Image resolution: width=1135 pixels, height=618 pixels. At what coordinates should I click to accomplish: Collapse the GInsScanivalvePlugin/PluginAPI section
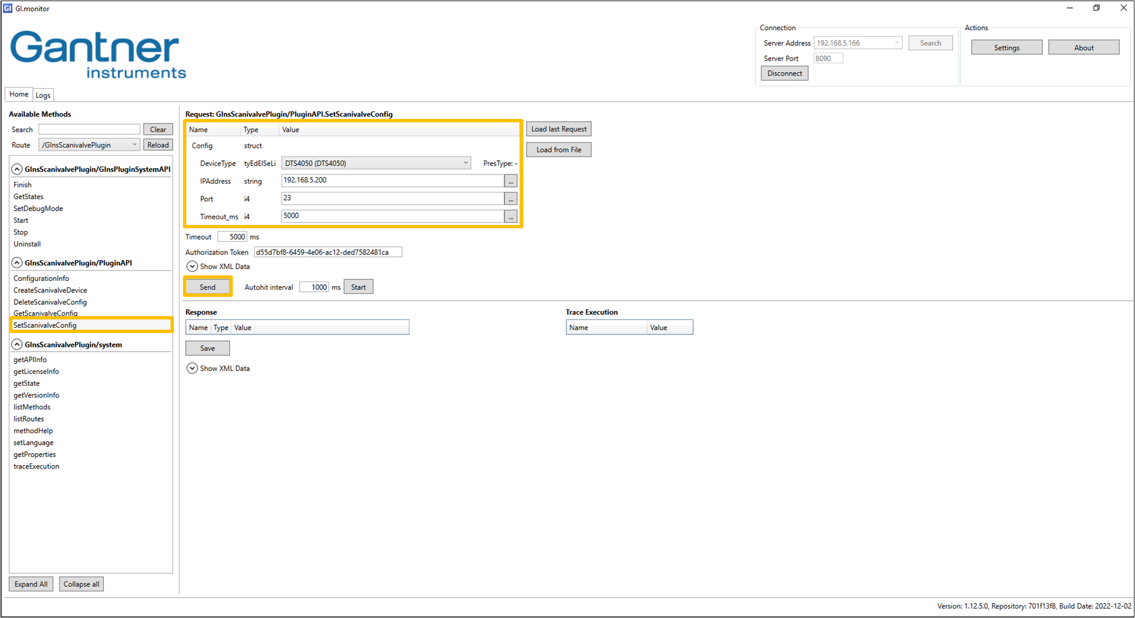(x=16, y=262)
